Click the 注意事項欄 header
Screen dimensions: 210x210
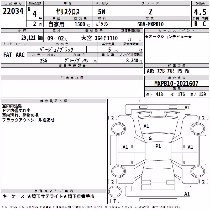tap(72, 78)
